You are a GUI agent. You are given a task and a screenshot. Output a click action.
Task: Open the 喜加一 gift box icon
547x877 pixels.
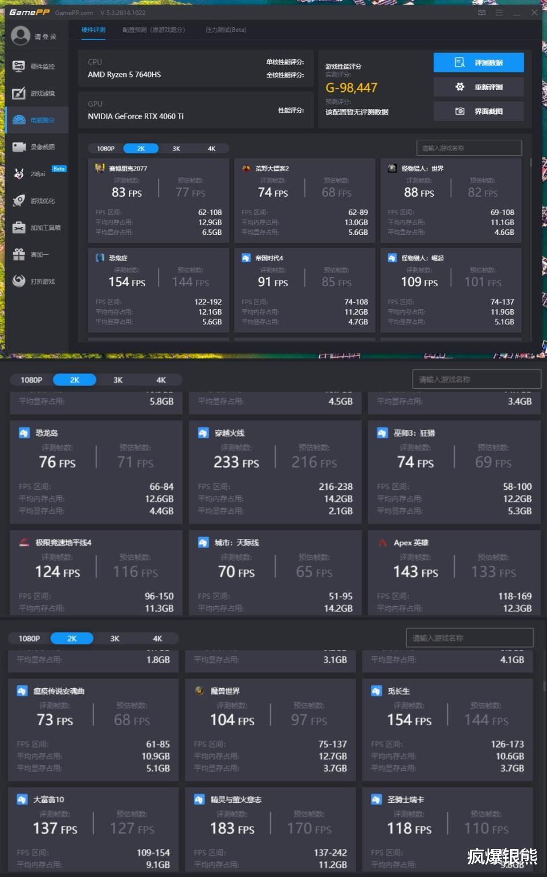(x=19, y=254)
